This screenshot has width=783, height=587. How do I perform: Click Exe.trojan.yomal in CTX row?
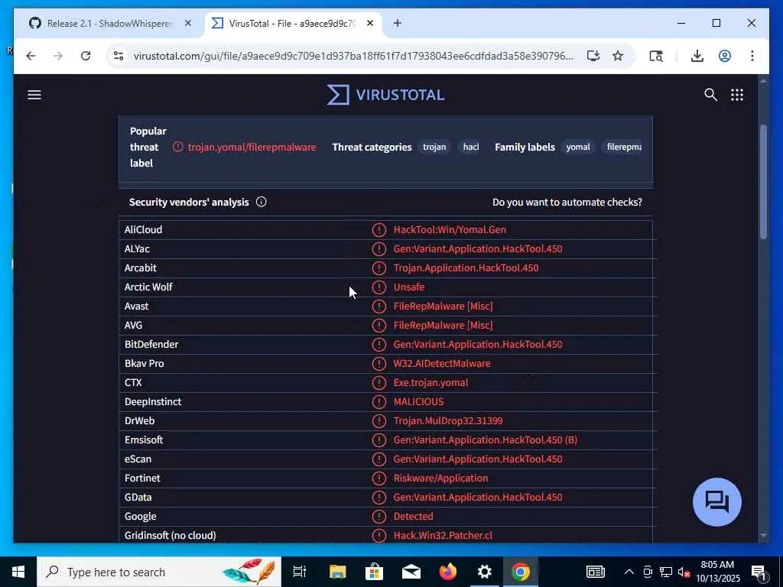[430, 383]
